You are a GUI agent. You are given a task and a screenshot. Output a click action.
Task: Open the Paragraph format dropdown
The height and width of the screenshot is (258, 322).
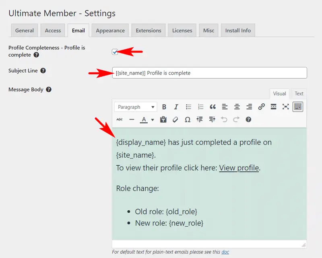click(136, 107)
